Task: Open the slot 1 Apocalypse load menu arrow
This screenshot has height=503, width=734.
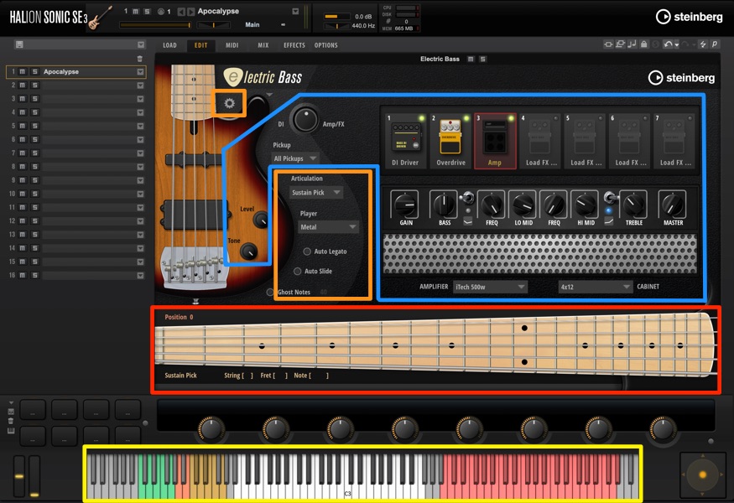Action: [x=140, y=71]
